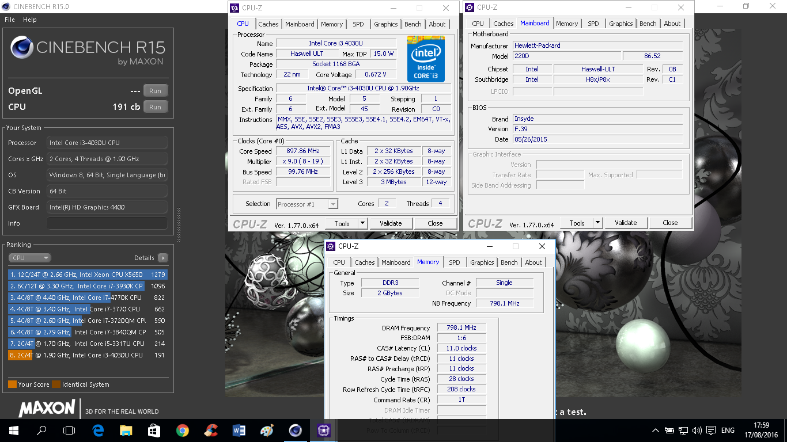
Task: Select Graphics tab in Memory CPU-Z window
Action: pos(482,262)
